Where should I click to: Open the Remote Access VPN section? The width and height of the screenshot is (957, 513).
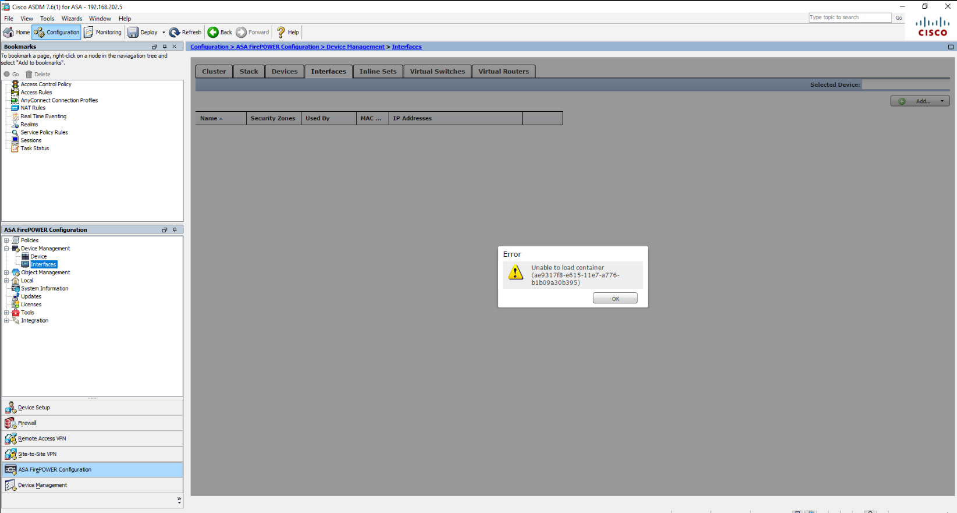tap(93, 438)
